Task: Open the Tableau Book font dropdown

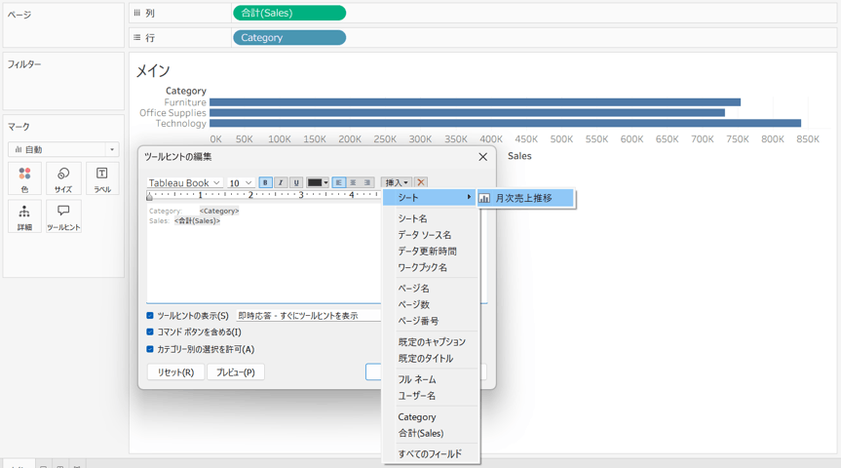Action: tap(184, 182)
